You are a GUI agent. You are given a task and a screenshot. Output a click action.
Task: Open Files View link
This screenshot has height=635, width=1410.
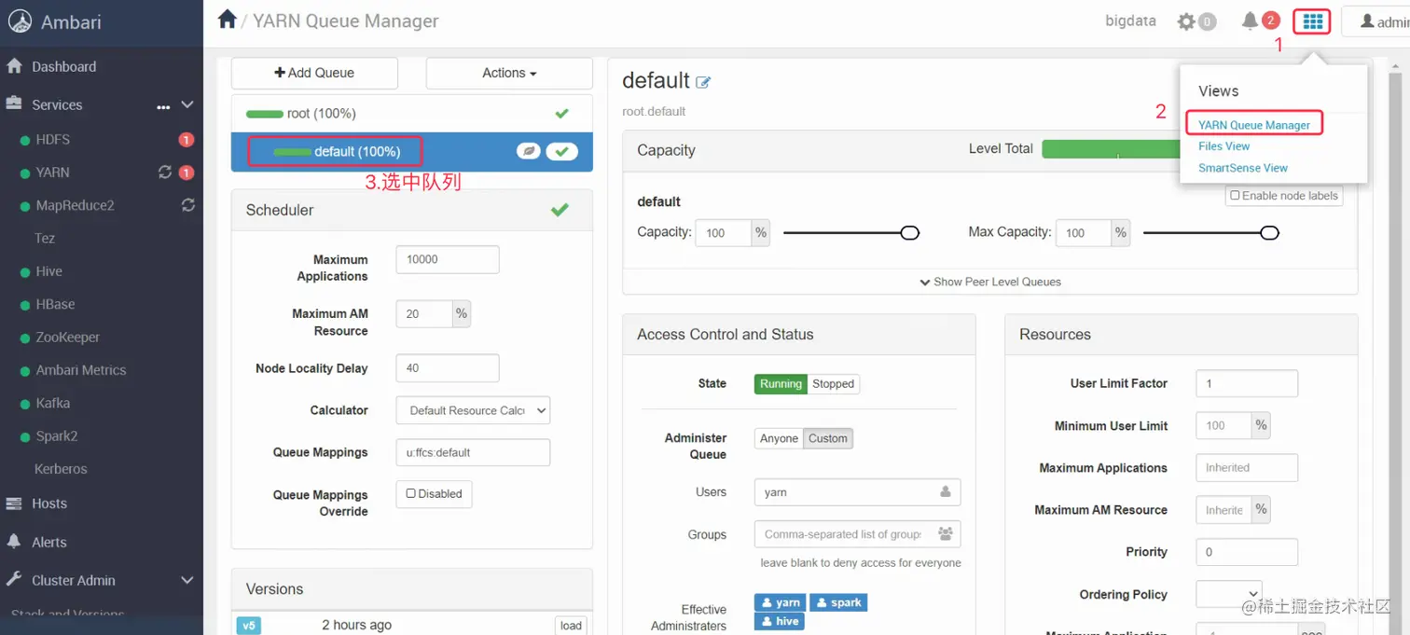pos(1223,146)
